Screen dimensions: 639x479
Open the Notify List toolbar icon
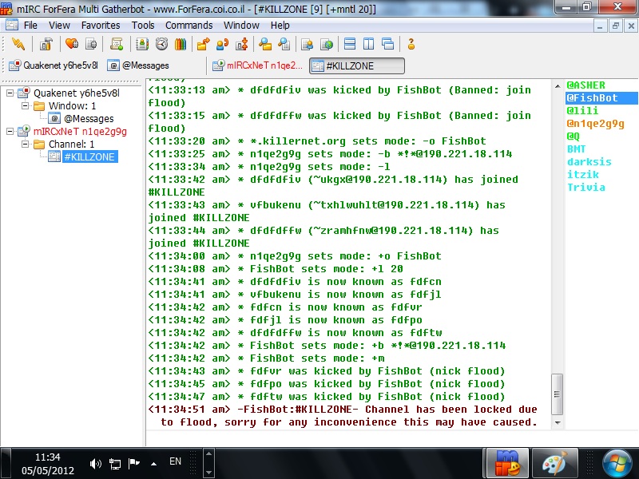tap(307, 44)
